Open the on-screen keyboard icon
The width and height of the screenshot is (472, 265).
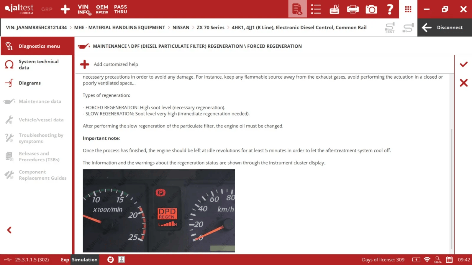tap(334, 9)
